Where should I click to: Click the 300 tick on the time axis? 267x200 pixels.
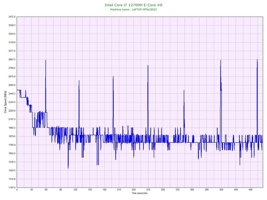[x=163, y=190]
